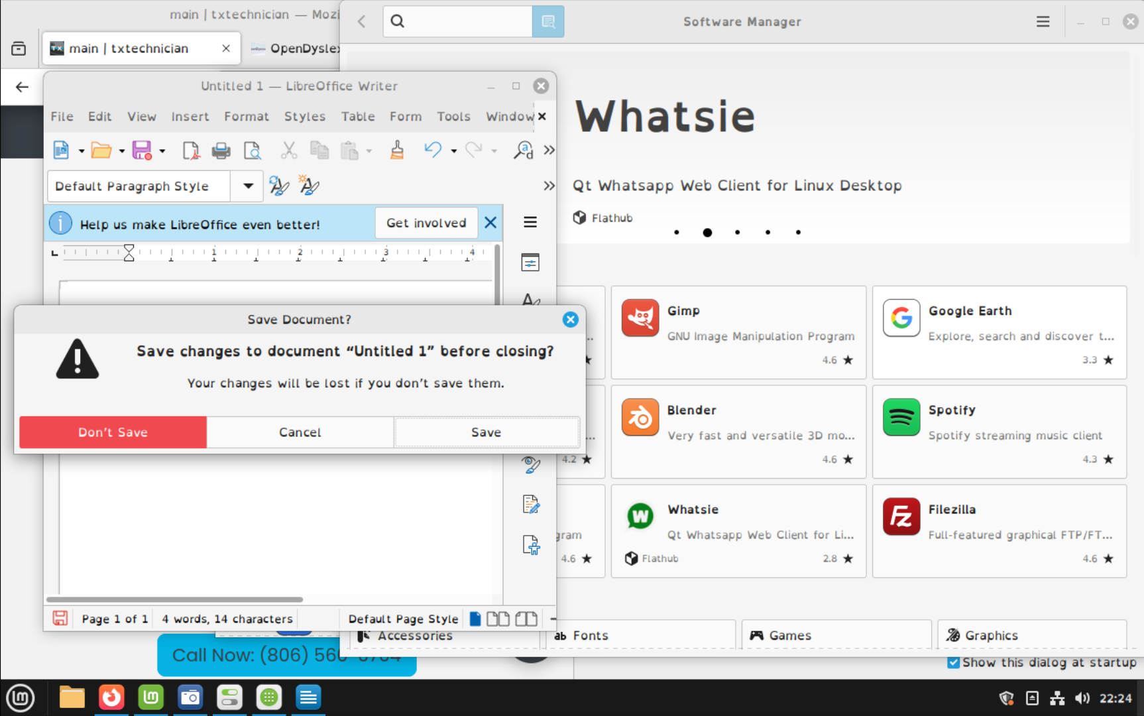Click the Writer horizontal scrollbar

tap(175, 599)
